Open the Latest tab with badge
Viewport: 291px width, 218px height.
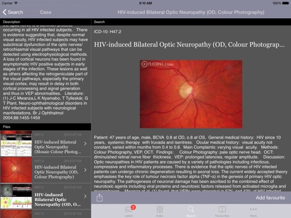coord(129,211)
